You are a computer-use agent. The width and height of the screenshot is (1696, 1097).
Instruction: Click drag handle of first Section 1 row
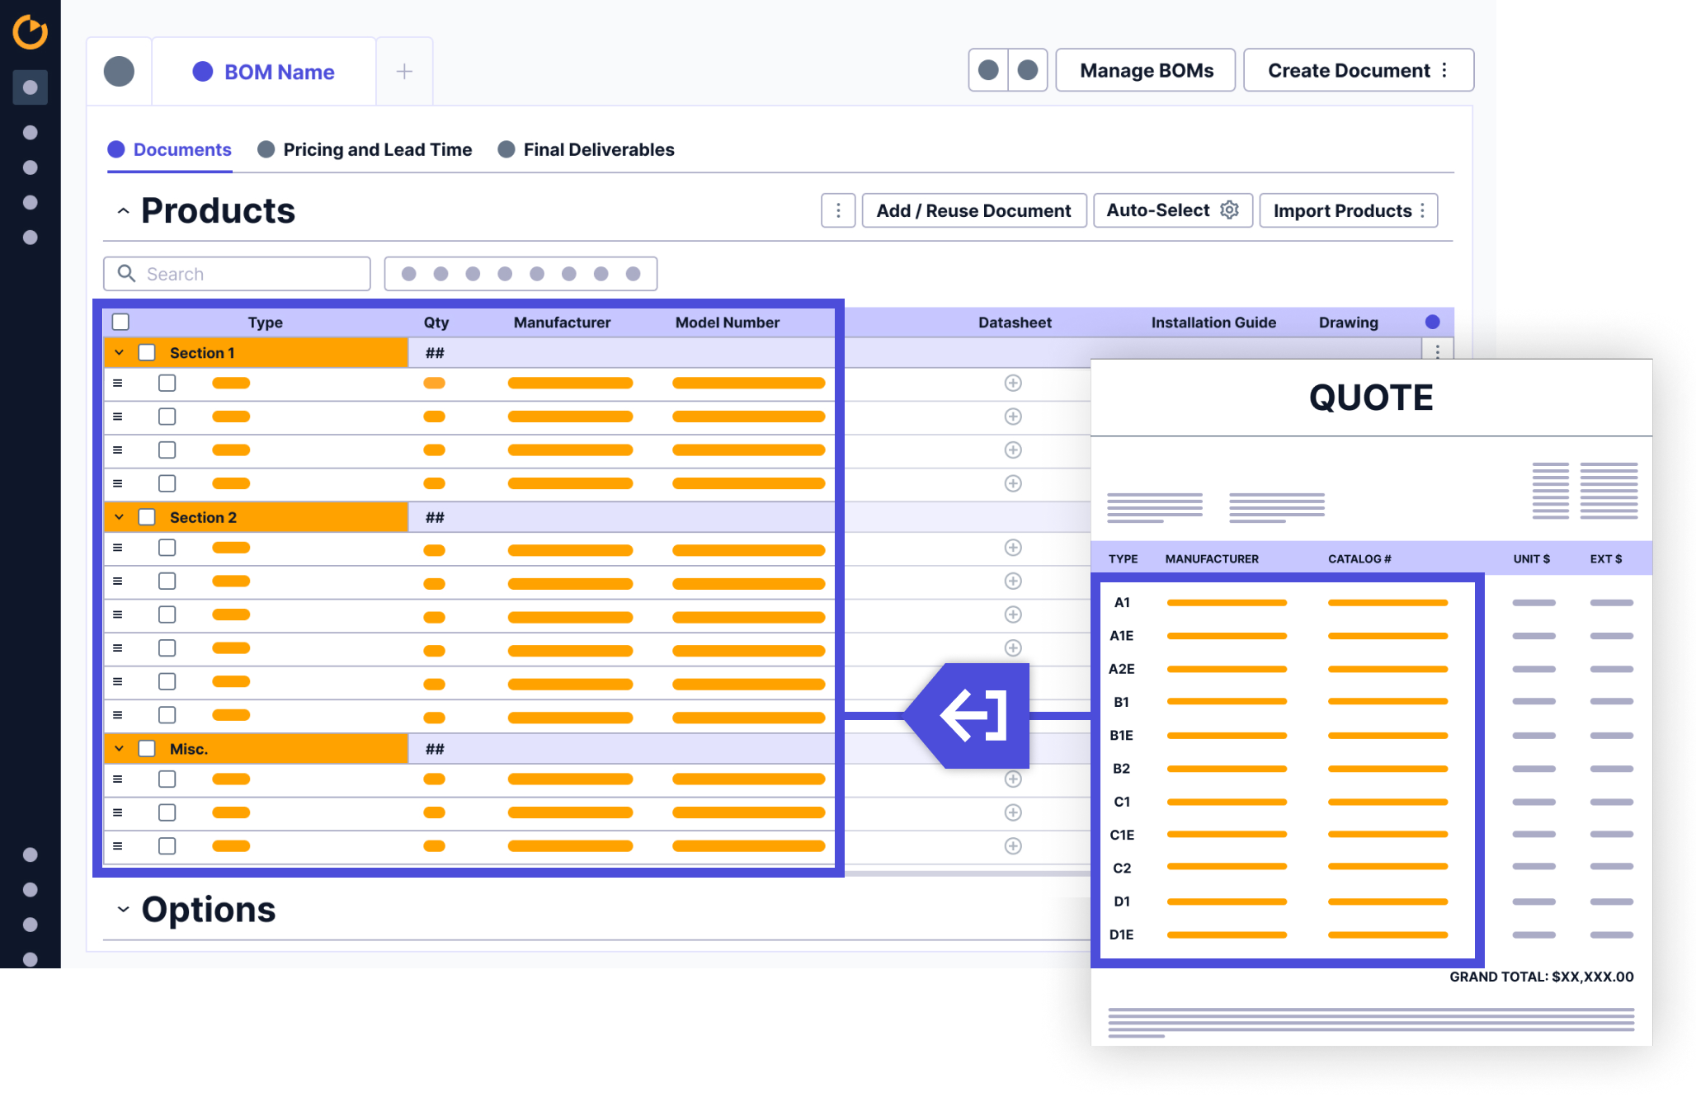tap(118, 383)
